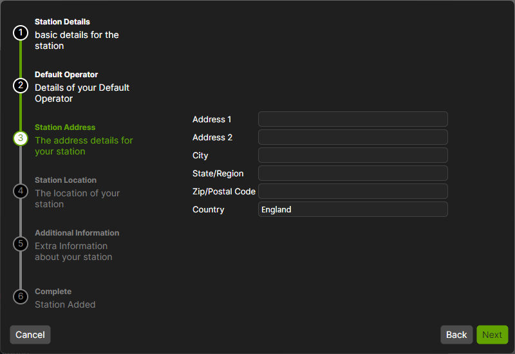Select the Station Address step title
The image size is (515, 354).
point(65,127)
